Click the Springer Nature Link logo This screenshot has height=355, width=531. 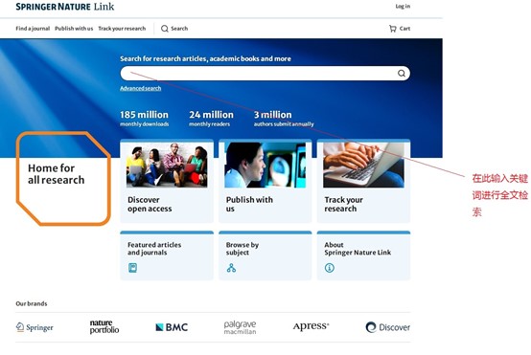(x=64, y=7)
